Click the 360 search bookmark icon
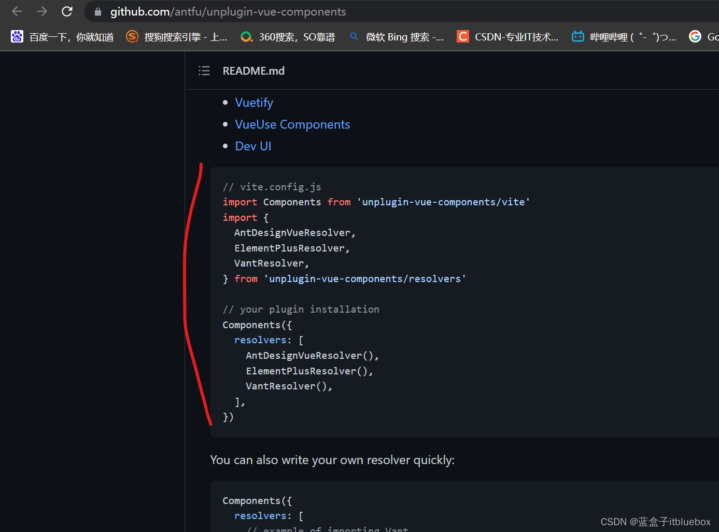 247,37
